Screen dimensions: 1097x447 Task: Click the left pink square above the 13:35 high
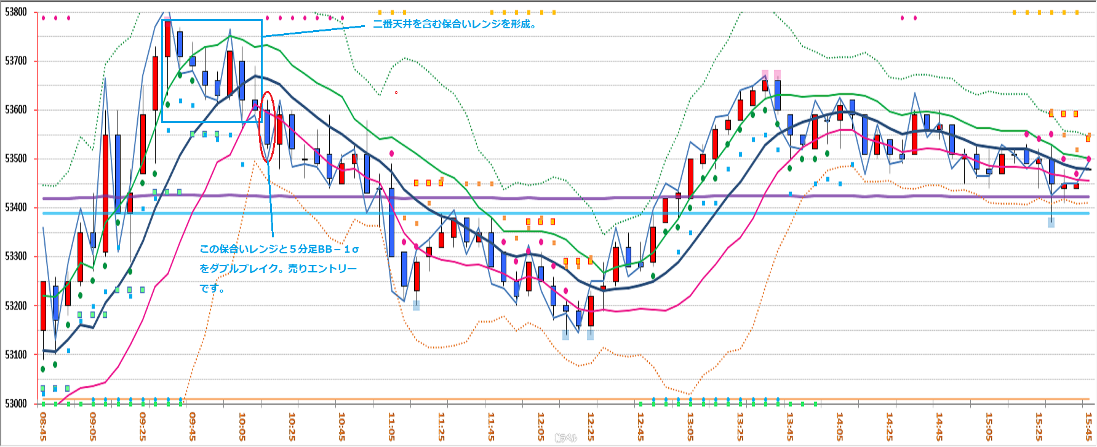click(x=765, y=74)
